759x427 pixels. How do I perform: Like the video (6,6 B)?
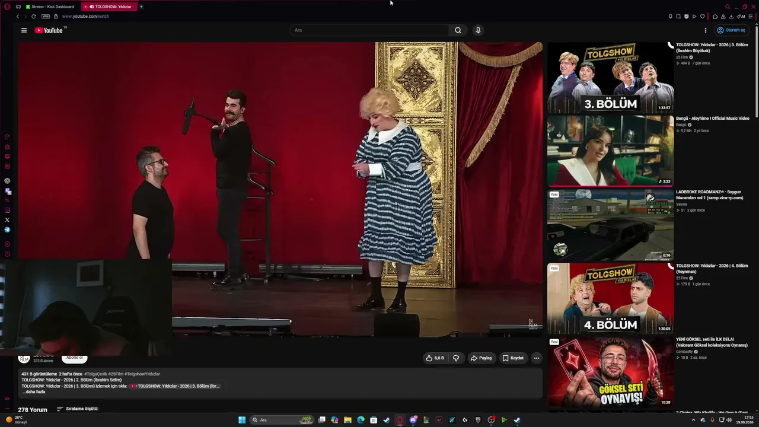(435, 358)
